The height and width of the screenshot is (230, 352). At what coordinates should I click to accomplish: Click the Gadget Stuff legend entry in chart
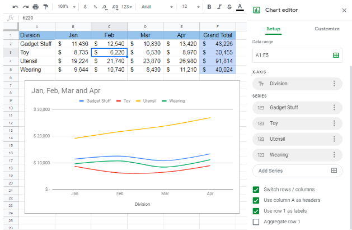point(95,101)
